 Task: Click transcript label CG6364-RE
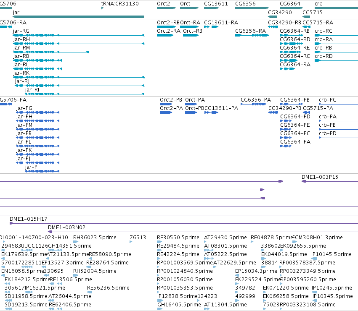point(295,47)
